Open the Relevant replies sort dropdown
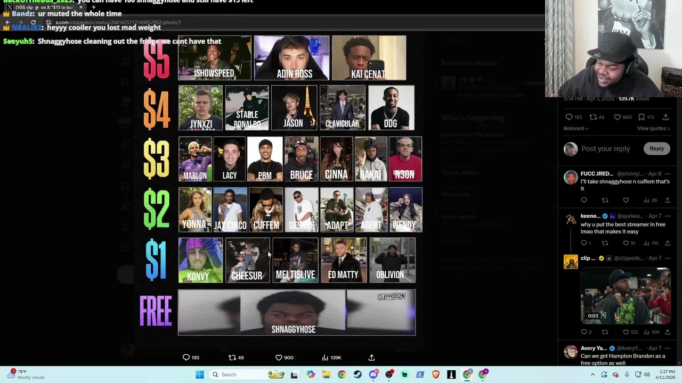The width and height of the screenshot is (682, 383). pos(576,128)
